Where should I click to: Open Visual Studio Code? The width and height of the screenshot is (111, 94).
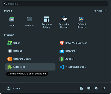click(82, 67)
